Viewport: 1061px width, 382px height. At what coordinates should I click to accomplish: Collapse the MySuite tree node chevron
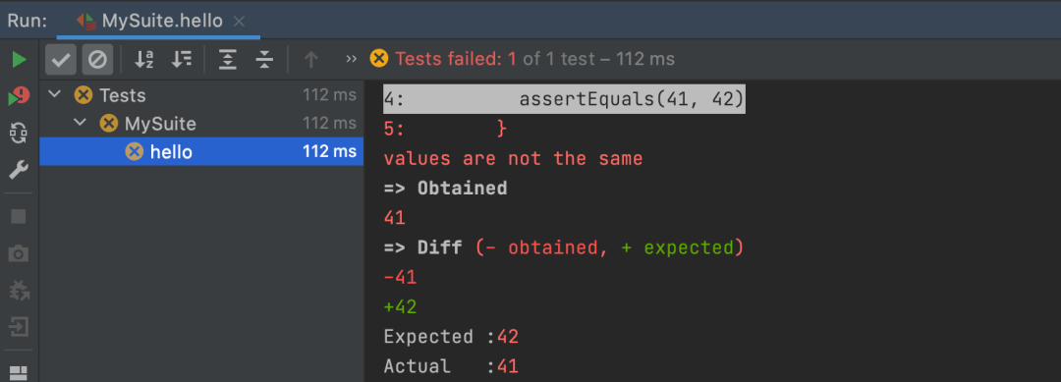click(80, 123)
